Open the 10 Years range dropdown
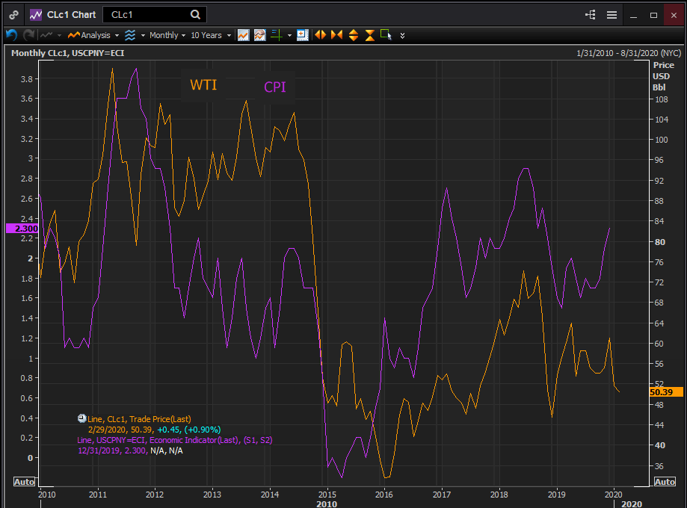687x508 pixels. point(211,35)
